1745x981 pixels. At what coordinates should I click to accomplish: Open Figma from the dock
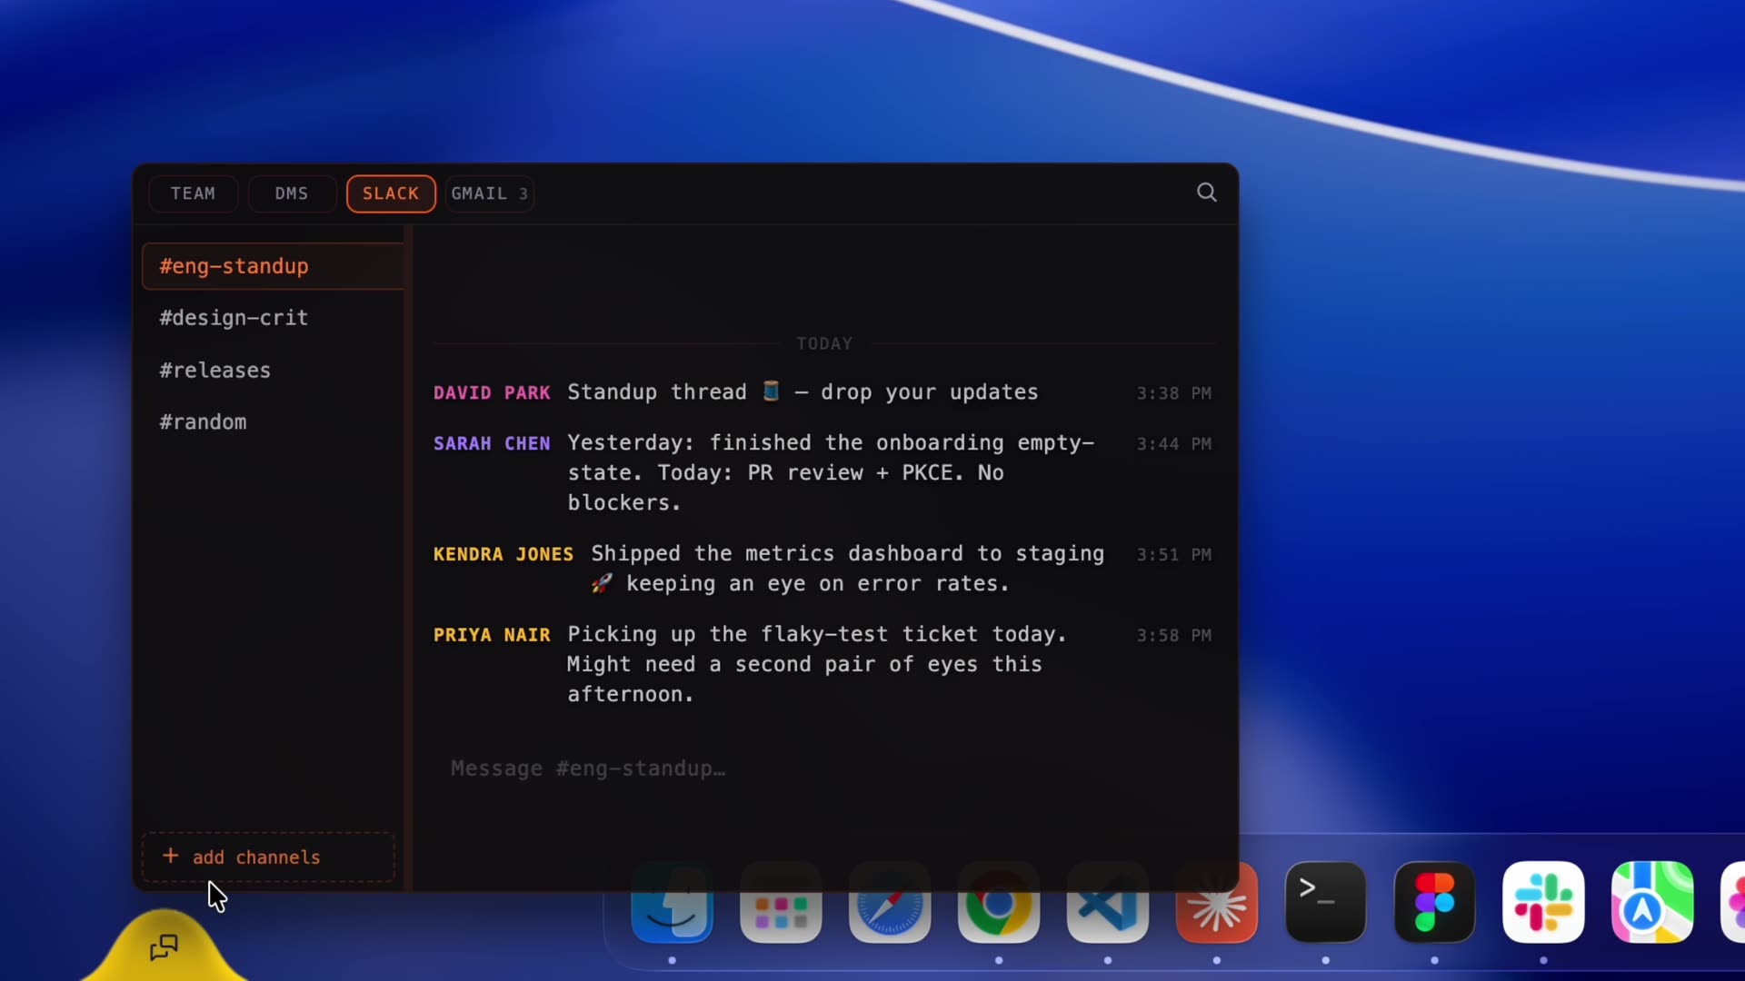click(1435, 902)
